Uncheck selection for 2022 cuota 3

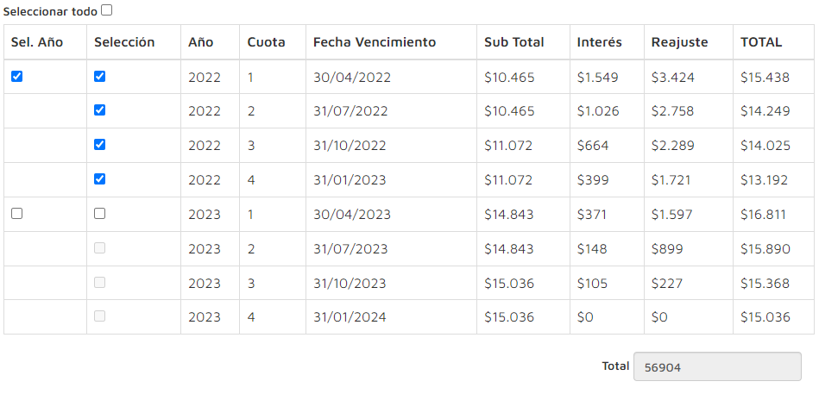[x=100, y=145]
